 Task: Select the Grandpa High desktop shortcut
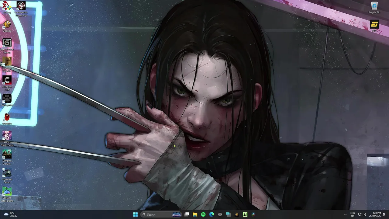(7, 65)
